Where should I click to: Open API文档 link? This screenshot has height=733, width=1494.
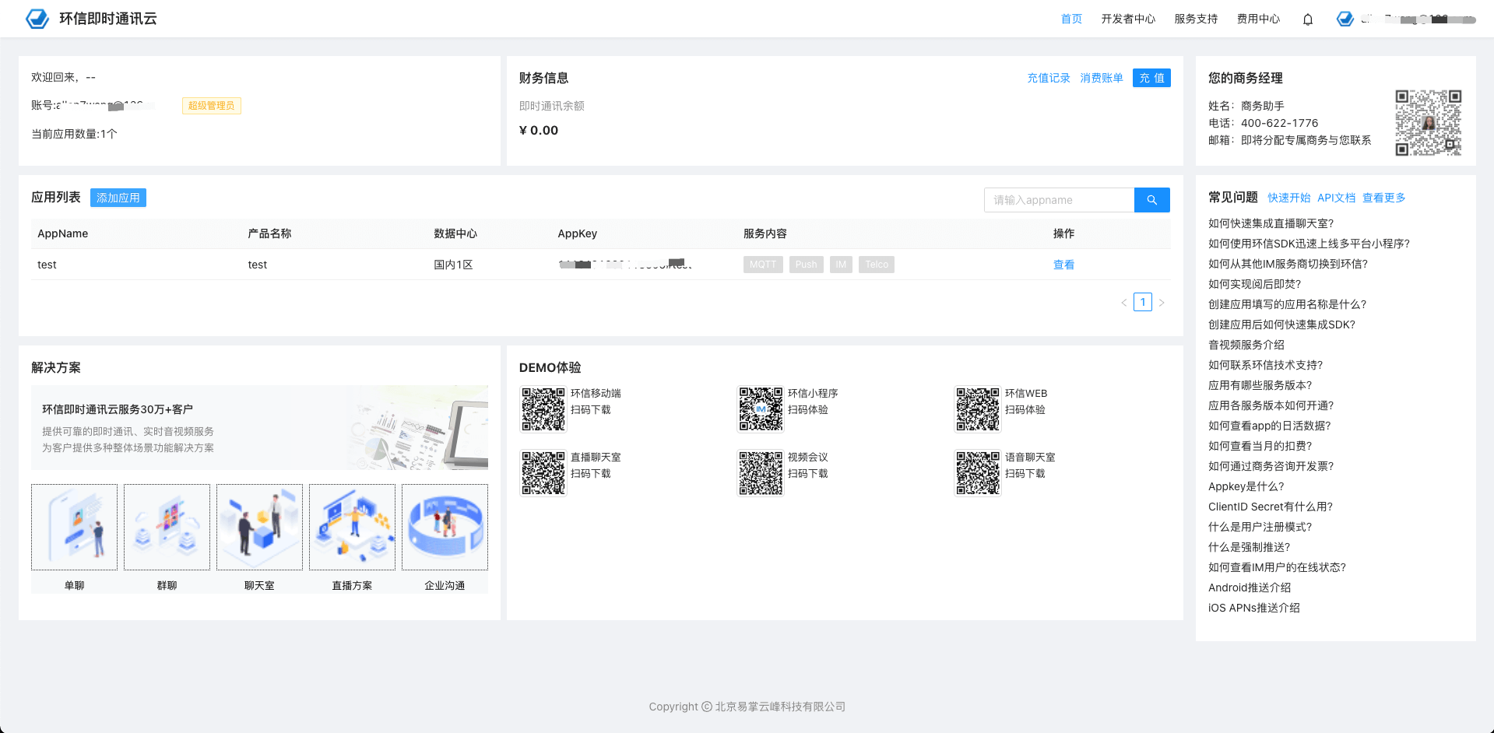(x=1336, y=198)
